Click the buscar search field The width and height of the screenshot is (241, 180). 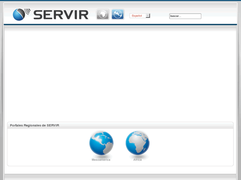[185, 16]
